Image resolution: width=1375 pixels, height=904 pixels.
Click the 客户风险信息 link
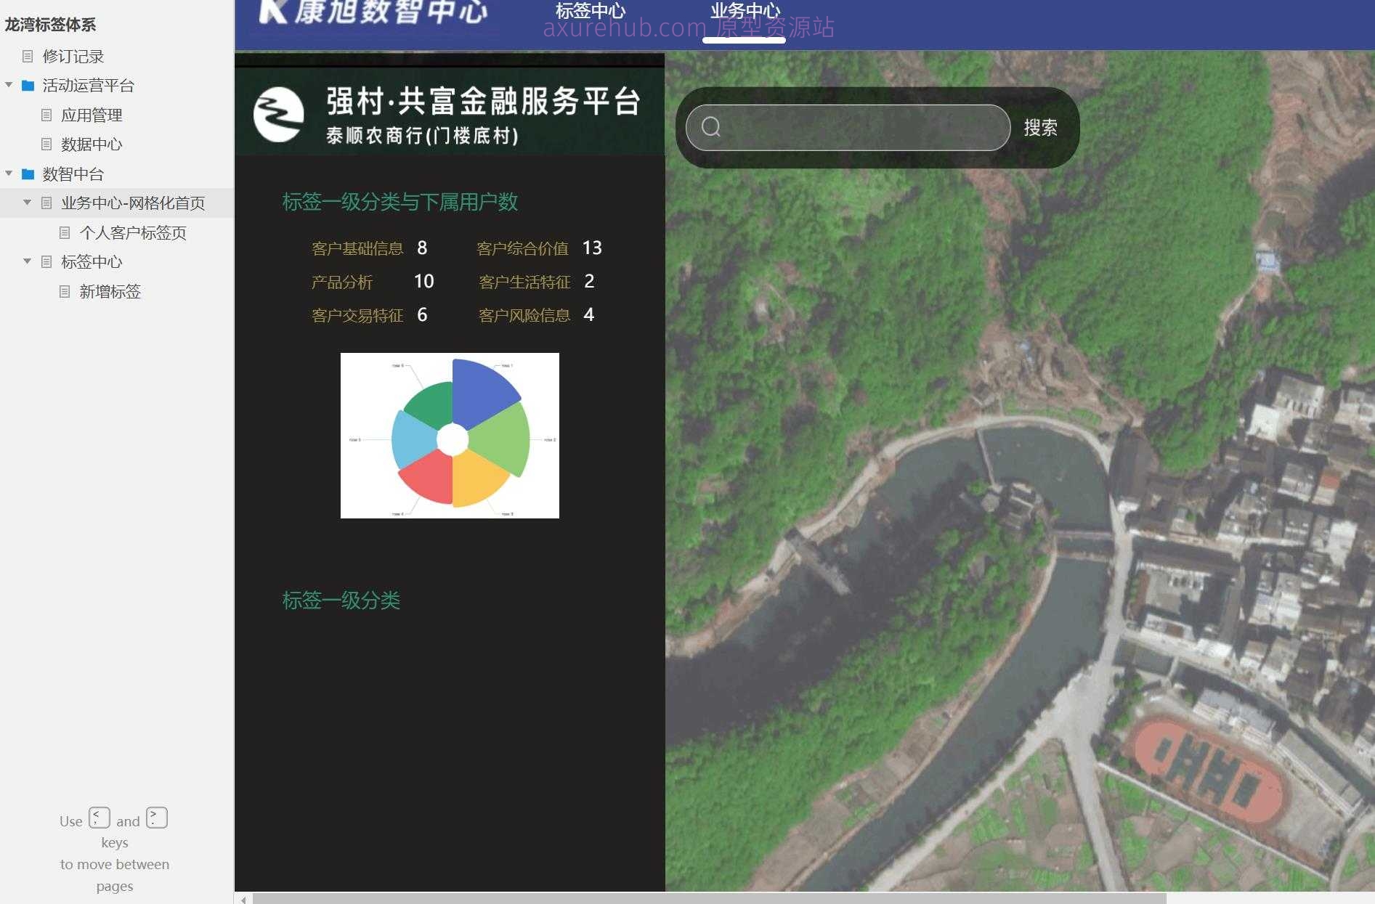(524, 315)
